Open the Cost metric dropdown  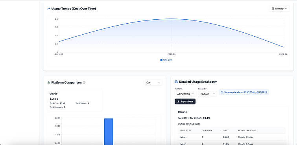point(153,83)
